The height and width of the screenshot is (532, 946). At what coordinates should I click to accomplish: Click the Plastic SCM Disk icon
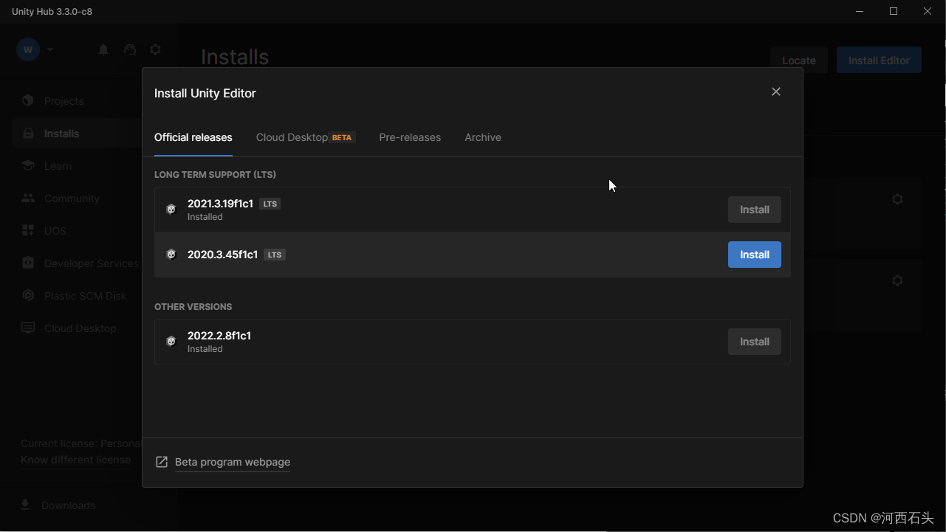point(28,296)
